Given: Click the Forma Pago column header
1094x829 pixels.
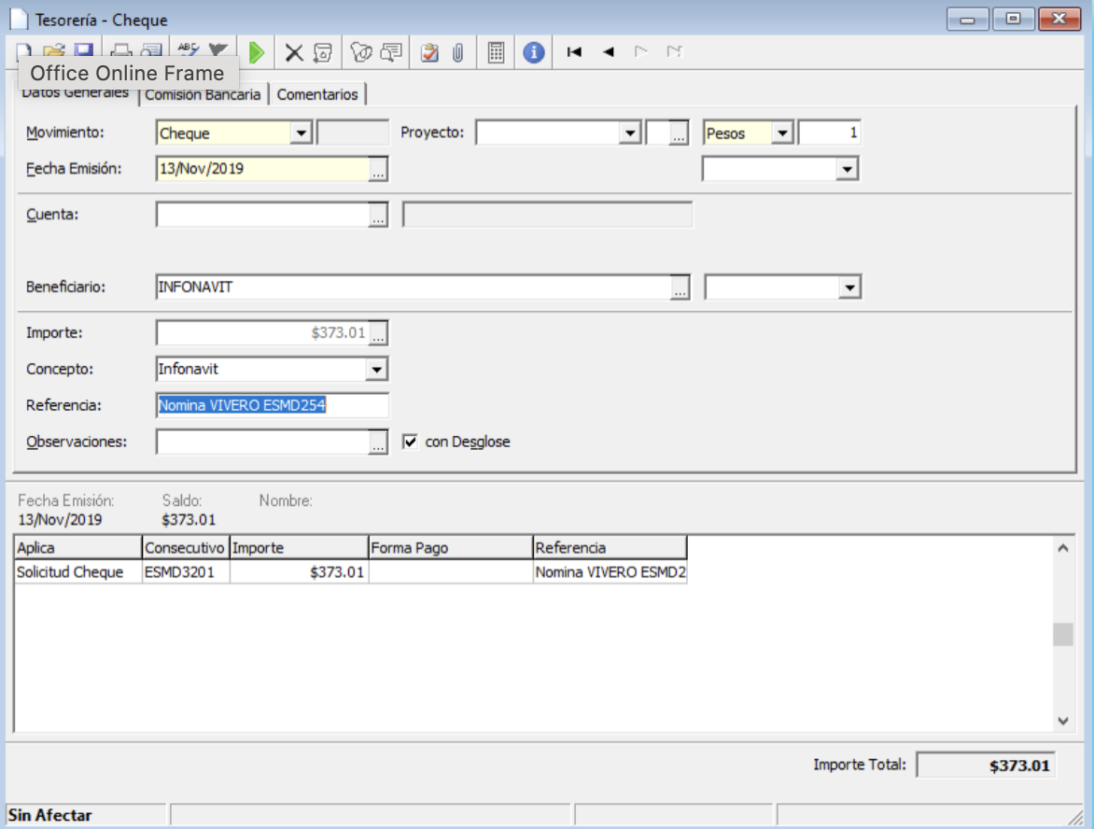Looking at the screenshot, I should [x=450, y=548].
